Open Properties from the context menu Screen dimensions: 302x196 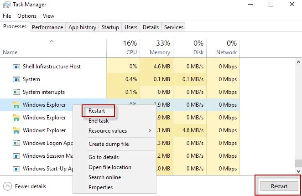[x=100, y=187]
